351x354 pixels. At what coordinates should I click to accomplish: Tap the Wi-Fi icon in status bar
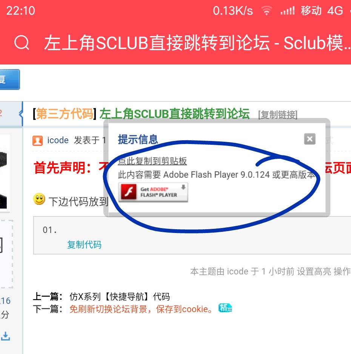coord(266,11)
